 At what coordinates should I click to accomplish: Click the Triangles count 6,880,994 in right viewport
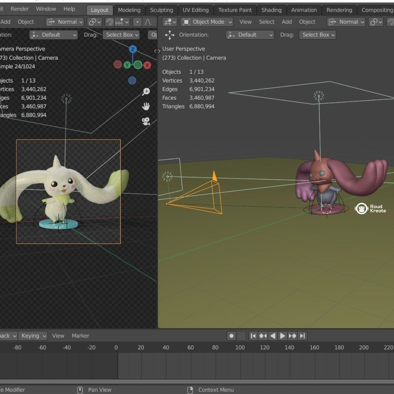point(202,107)
